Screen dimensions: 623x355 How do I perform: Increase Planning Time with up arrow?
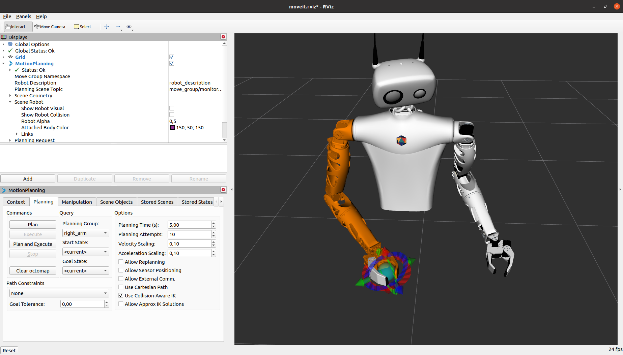click(214, 223)
